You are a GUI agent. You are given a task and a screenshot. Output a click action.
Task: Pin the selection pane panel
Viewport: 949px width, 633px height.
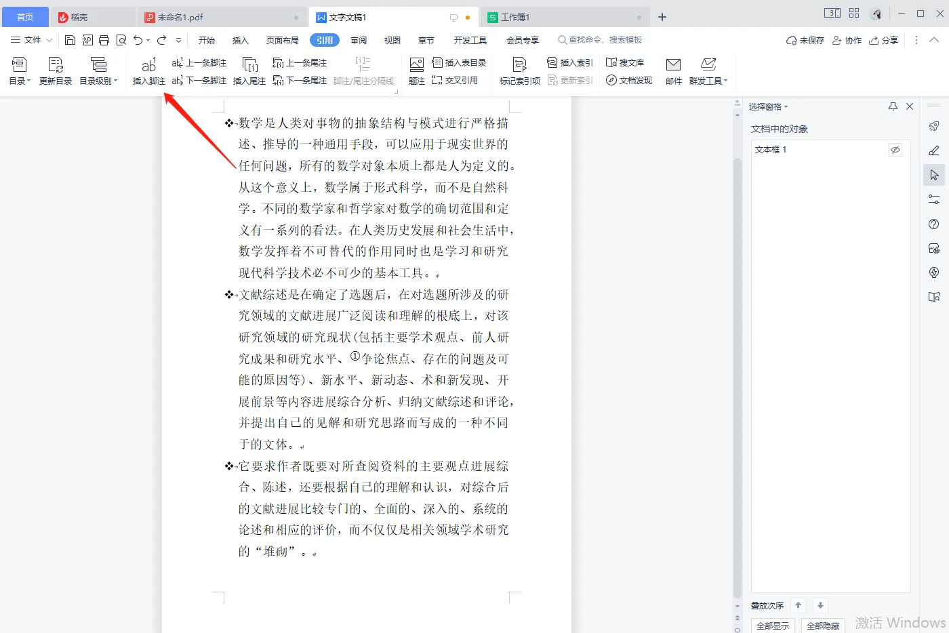[893, 106]
